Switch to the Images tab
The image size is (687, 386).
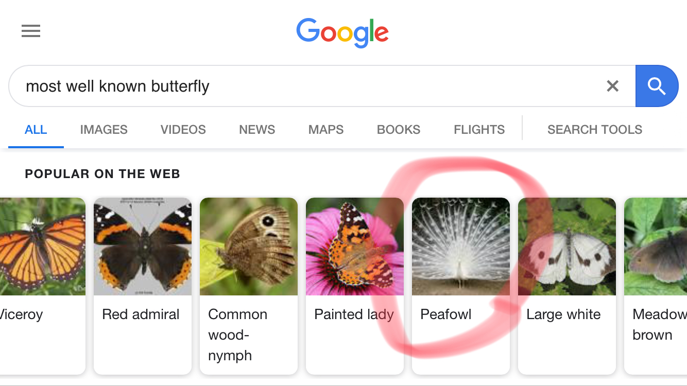coord(104,130)
